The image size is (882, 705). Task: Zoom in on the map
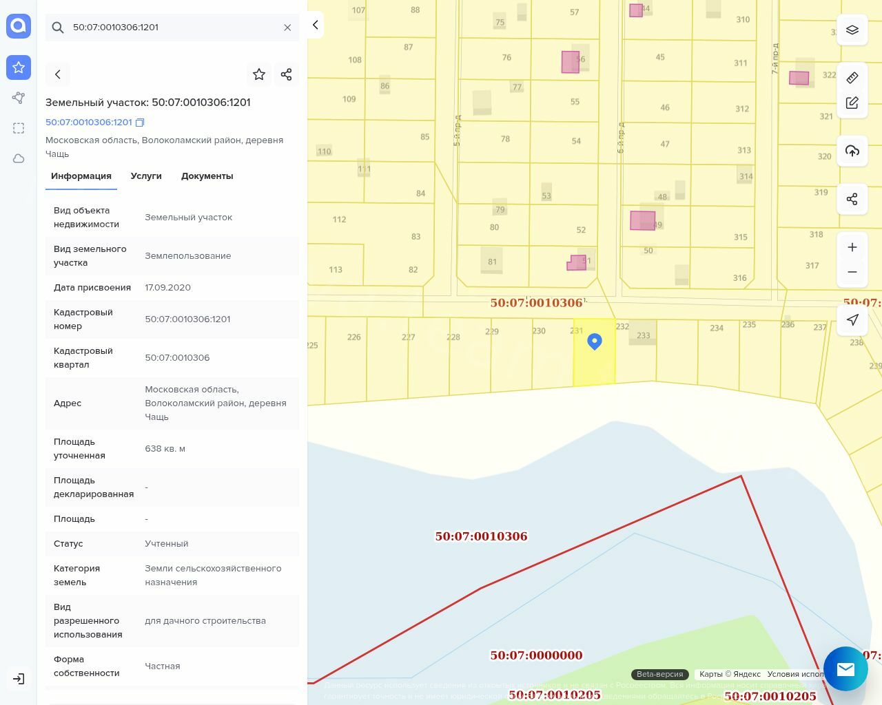[852, 247]
